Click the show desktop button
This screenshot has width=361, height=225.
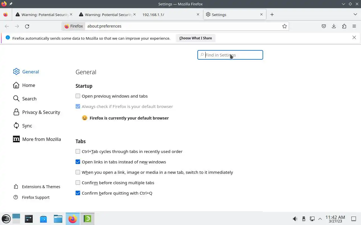pos(354,219)
